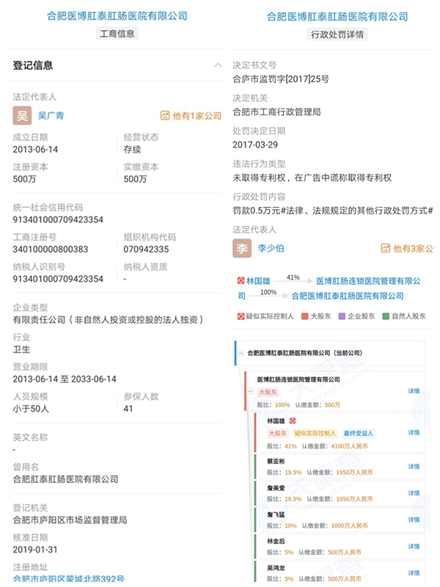Click the green 自然人股东 legend swatch
This screenshot has width=440, height=587.
386,316
